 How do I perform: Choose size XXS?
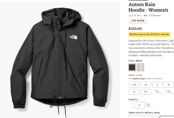134,85
